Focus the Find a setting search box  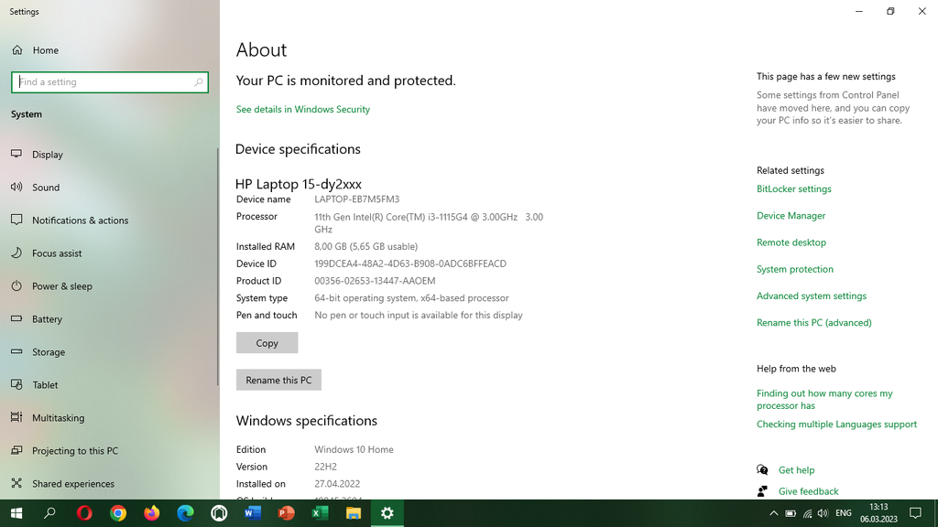click(110, 81)
